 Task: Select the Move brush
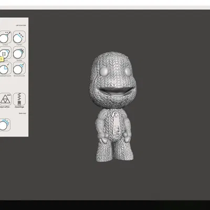(x=5, y=52)
